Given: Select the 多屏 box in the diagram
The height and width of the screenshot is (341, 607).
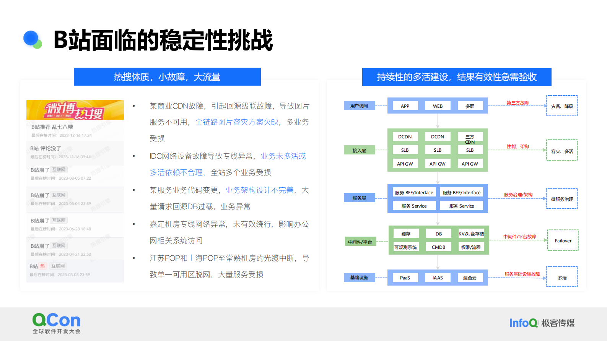Looking at the screenshot, I should [470, 106].
